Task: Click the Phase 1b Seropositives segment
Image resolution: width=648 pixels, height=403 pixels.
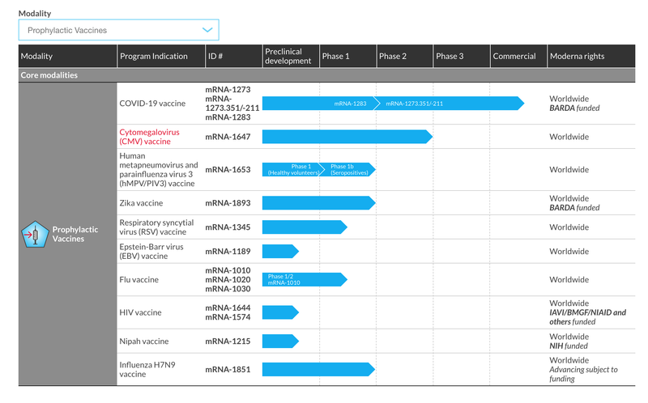Action: 348,170
